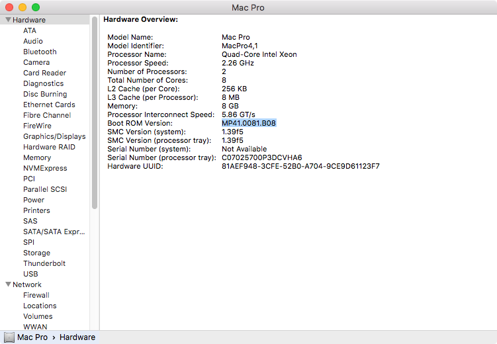Collapse the Network section triangle
The height and width of the screenshot is (344, 497).
(x=8, y=284)
